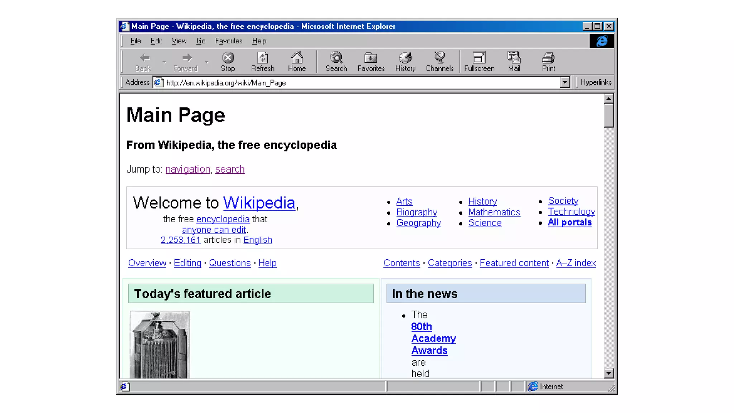Click the address URL field
Image resolution: width=734 pixels, height=413 pixels.
point(358,83)
